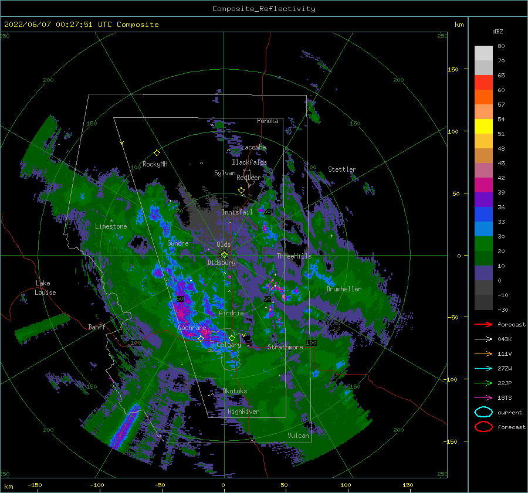Click yellow diamond marker above Calgary label
Image resolution: width=528 pixels, height=493 pixels.
click(x=232, y=338)
